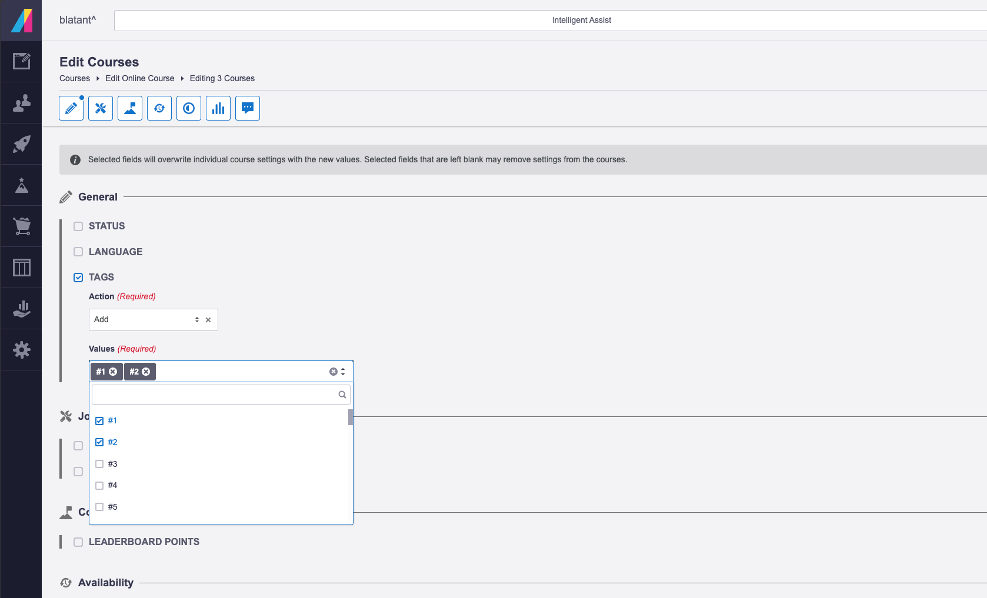Open the settings gear in sidebar

click(22, 350)
